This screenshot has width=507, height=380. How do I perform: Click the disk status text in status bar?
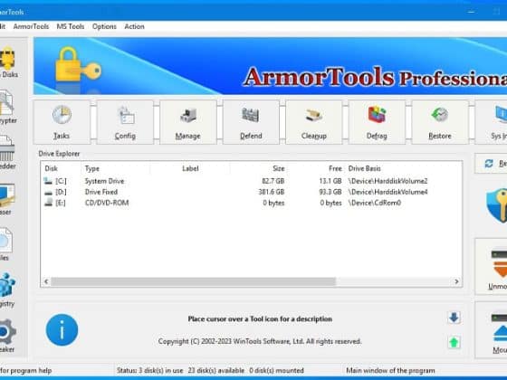[210, 370]
